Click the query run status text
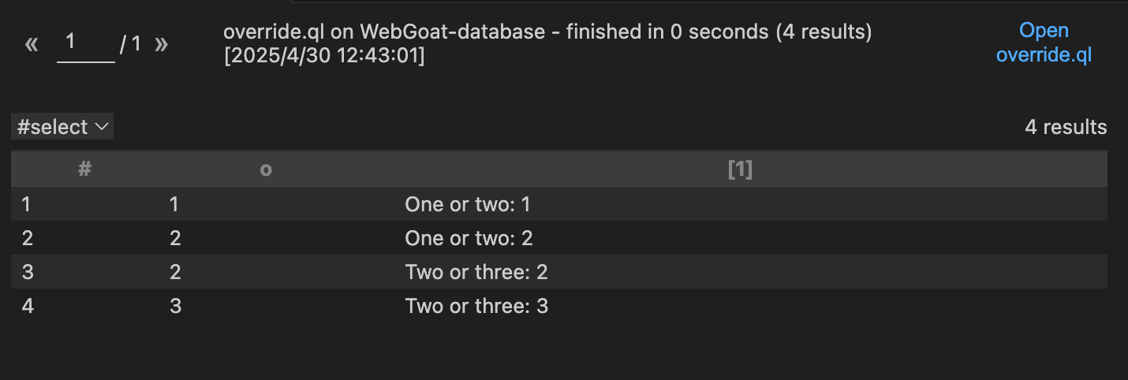Viewport: 1128px width, 380px height. click(547, 32)
